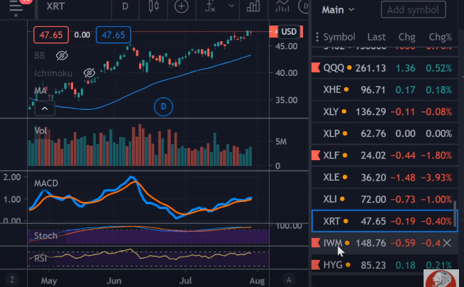Click the red flag icon next to HYG
Viewport: 464px width, 287px height.
pyautogui.click(x=316, y=264)
